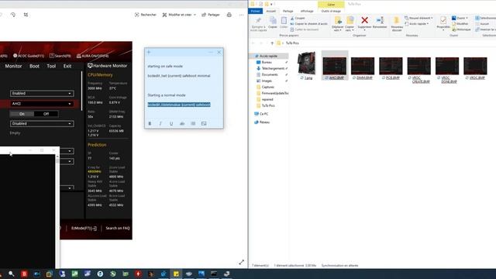Open the Accueil ribbon tab
The image size is (496, 279).
tap(270, 11)
